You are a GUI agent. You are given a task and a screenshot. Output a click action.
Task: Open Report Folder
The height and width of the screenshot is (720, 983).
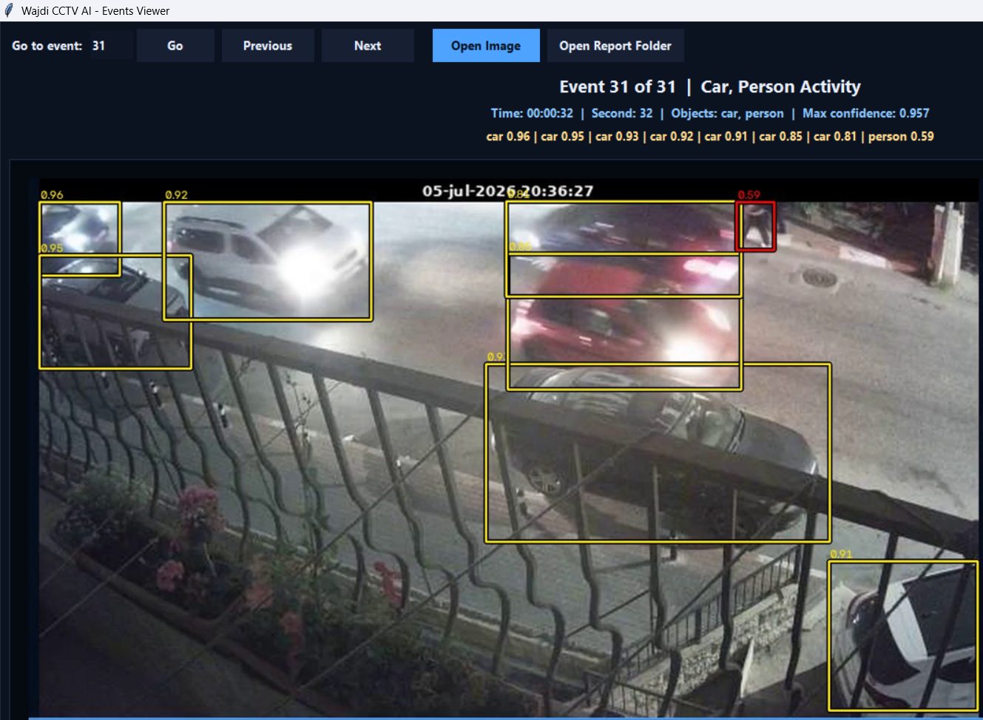(x=615, y=46)
